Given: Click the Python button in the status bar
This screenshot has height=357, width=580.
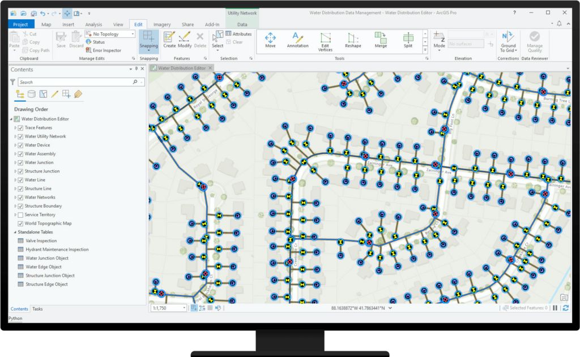Looking at the screenshot, I should (x=15, y=318).
